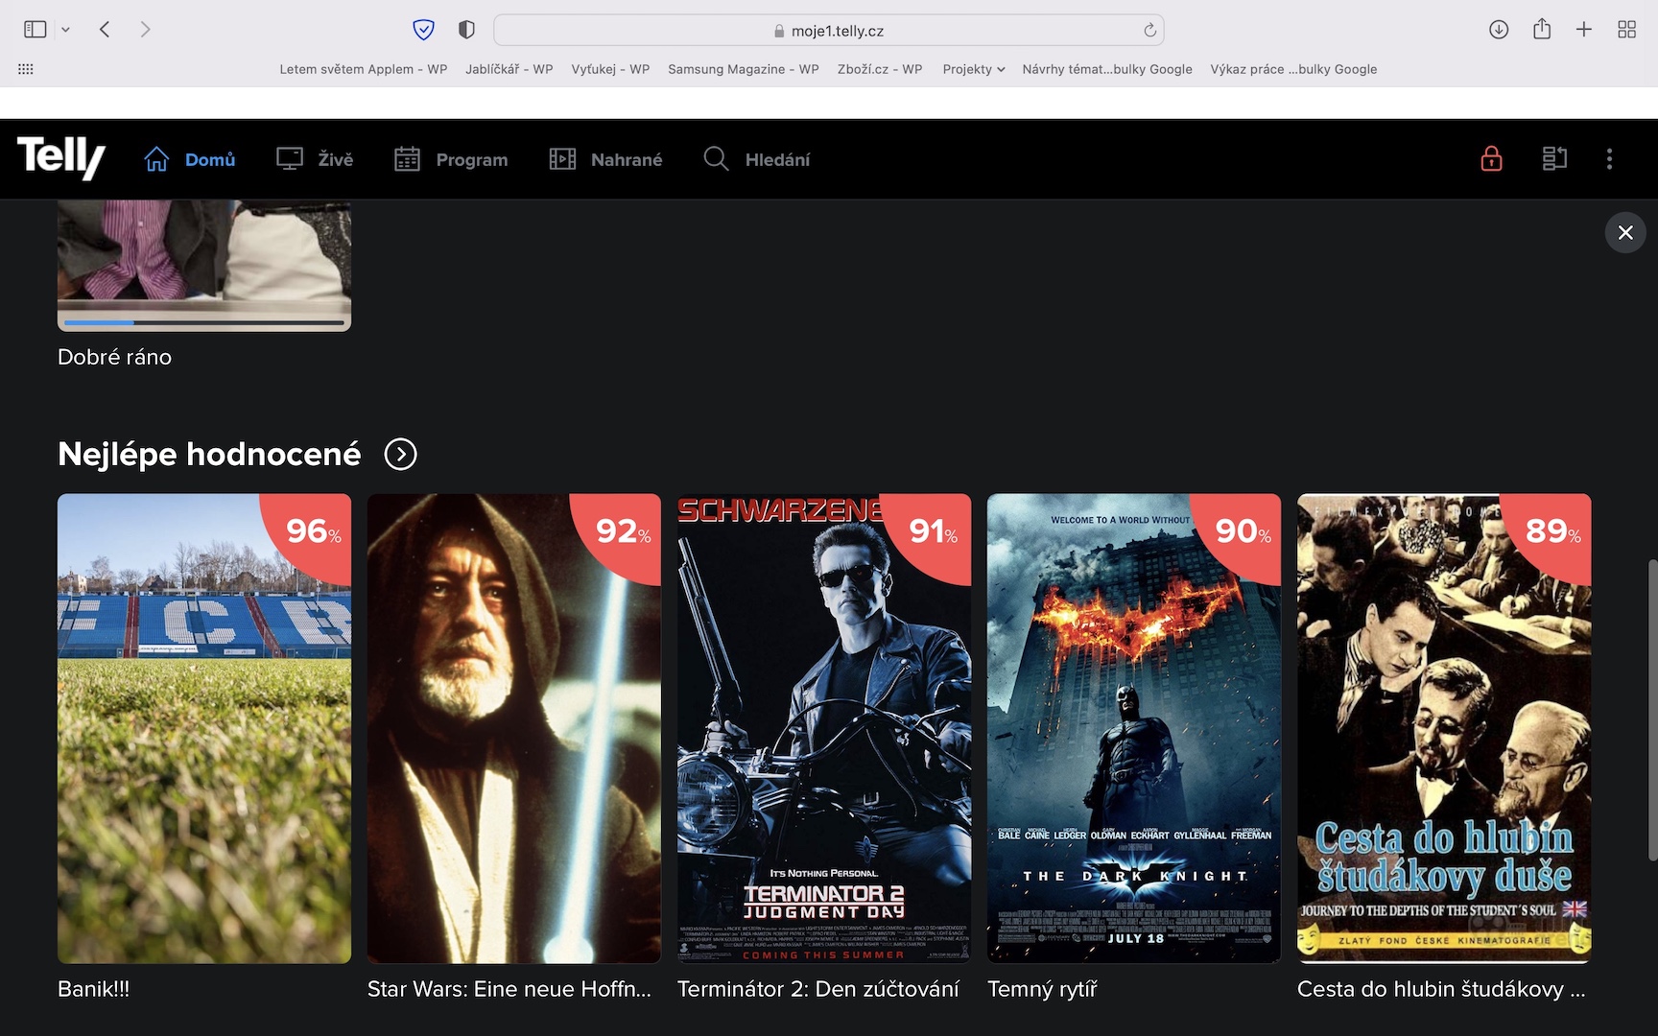This screenshot has height=1036, width=1658.
Task: Open the Program guide tab
Action: pos(451,159)
